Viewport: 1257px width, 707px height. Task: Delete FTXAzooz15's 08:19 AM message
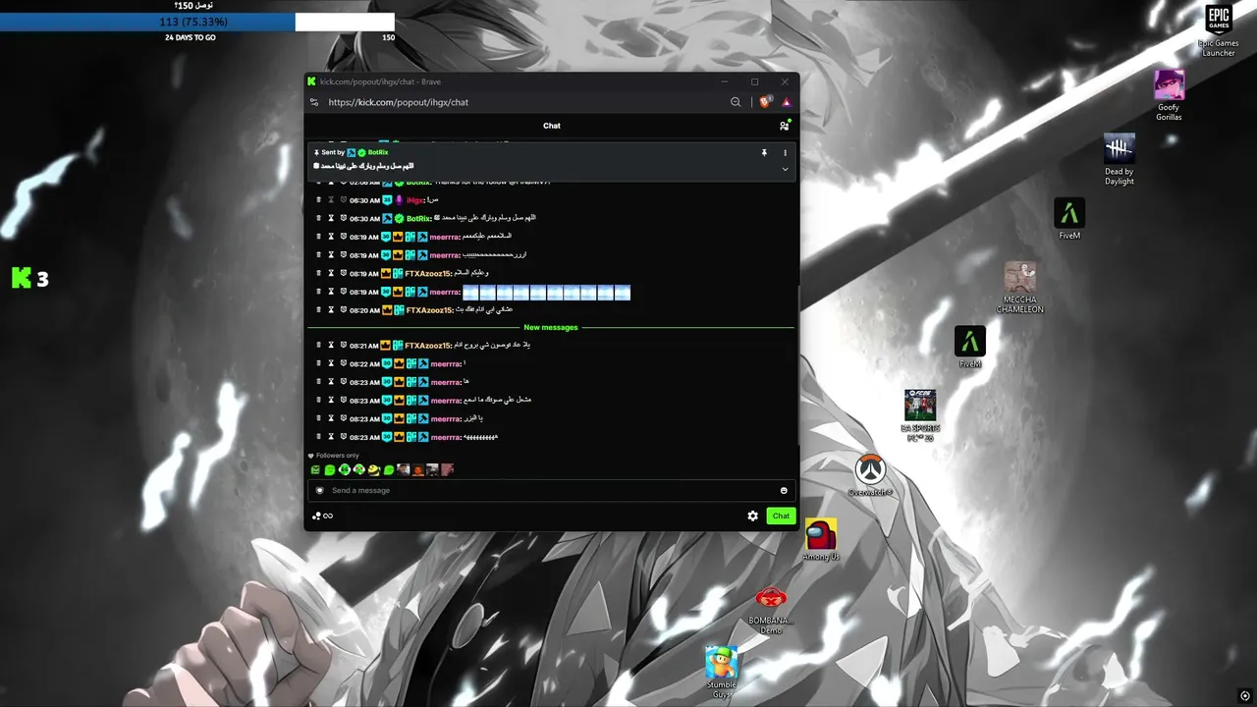[x=319, y=273]
